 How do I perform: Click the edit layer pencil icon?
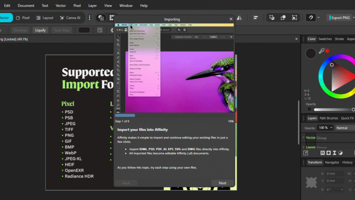click(306, 153)
